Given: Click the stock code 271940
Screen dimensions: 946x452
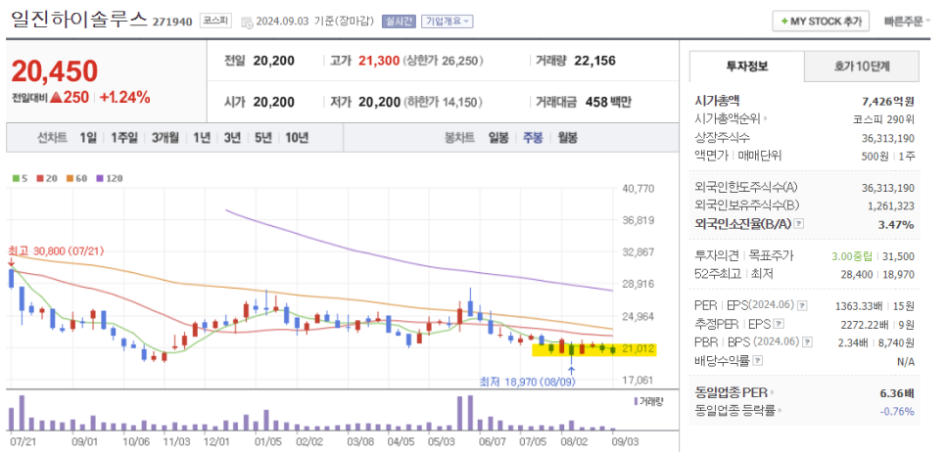Looking at the screenshot, I should click(172, 23).
